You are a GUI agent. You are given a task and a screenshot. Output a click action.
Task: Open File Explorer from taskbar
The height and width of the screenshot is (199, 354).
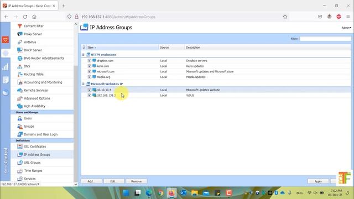194,193
